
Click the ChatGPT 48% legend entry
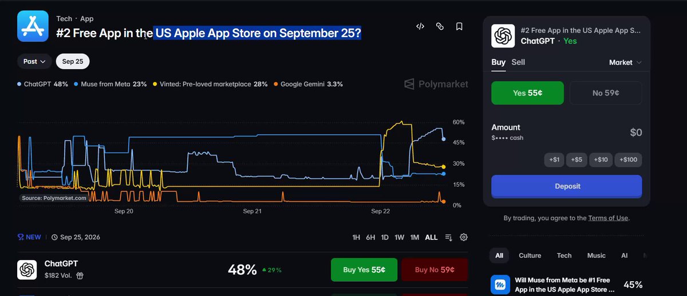click(x=43, y=84)
